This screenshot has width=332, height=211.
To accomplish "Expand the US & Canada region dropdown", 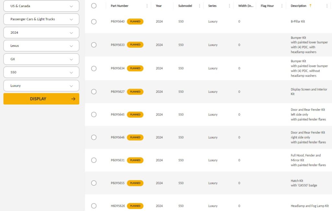I will pyautogui.click(x=41, y=6).
